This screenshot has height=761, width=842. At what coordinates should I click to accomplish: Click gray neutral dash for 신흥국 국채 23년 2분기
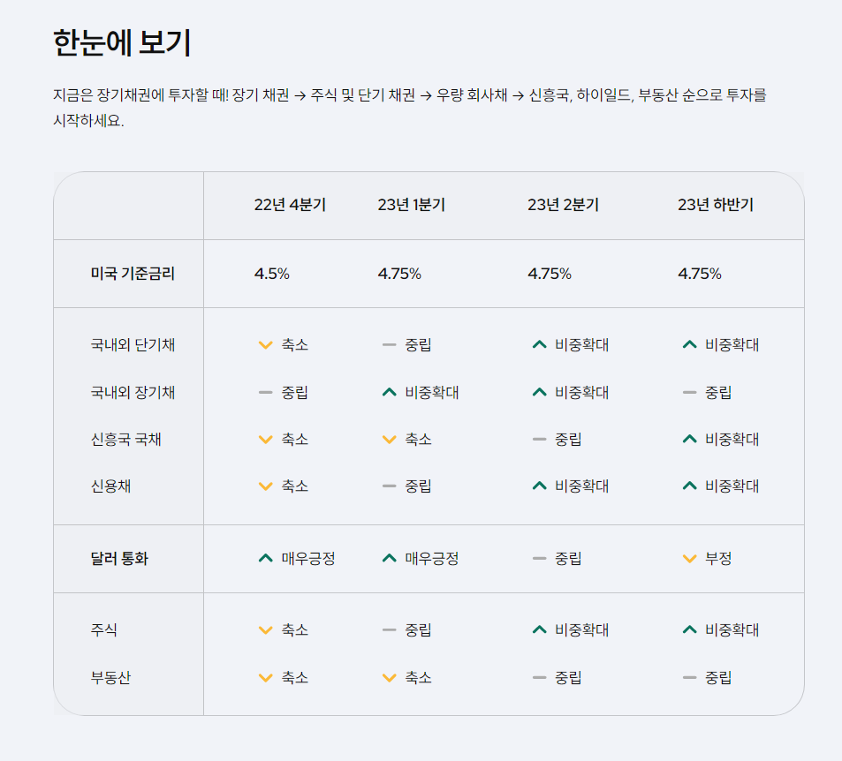[x=539, y=440]
